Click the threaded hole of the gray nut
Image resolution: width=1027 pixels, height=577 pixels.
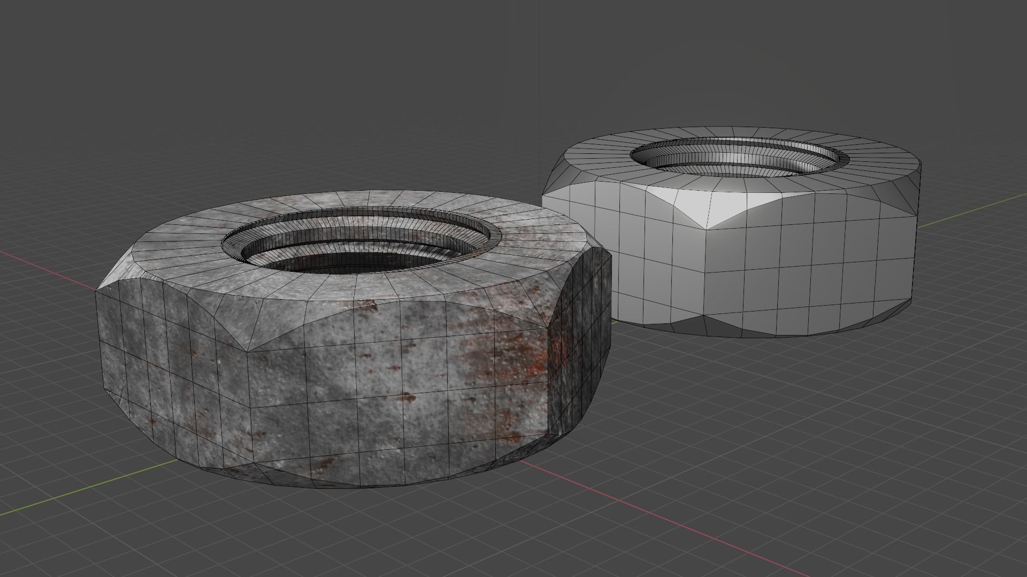point(741,157)
